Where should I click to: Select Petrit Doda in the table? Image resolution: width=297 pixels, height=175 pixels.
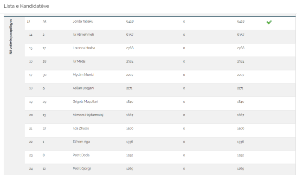coord(81,155)
